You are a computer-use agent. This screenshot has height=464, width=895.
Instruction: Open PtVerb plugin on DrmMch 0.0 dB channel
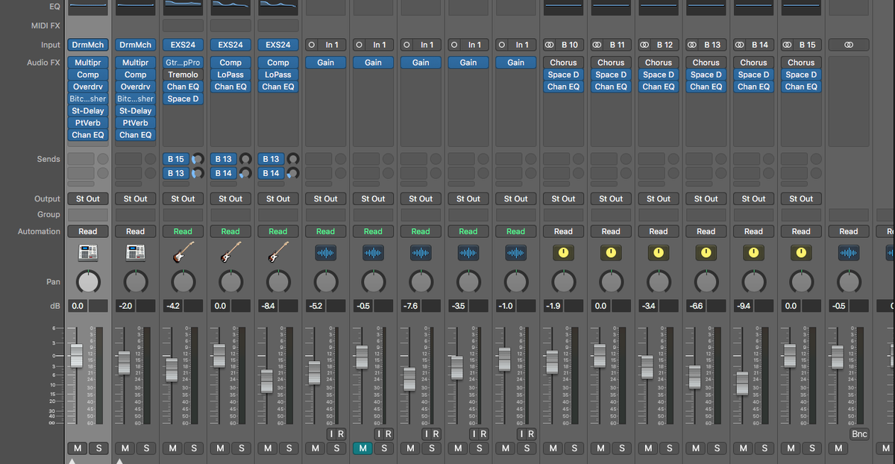(x=88, y=123)
